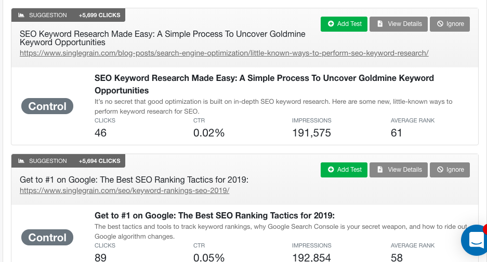This screenshot has height=262, width=487.
Task: Select the second Control label pill
Action: pos(47,237)
